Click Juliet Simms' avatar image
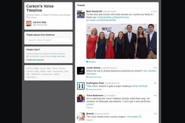Screen dimensions: 185x123 point(81,71)
